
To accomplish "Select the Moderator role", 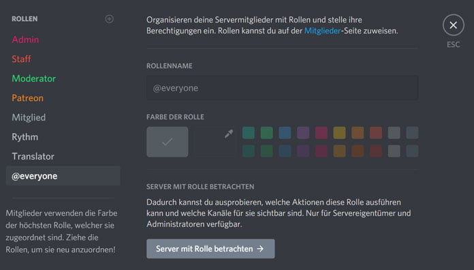I will [x=34, y=78].
